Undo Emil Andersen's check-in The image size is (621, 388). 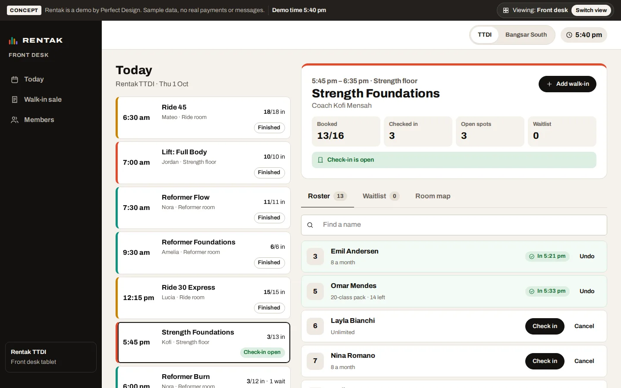click(587, 257)
